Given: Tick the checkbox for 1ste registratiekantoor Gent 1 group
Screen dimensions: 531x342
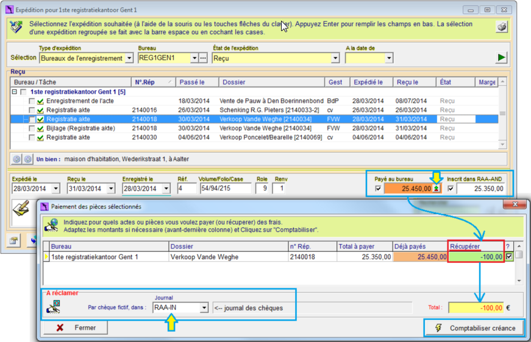Looking at the screenshot, I should pyautogui.click(x=23, y=92).
